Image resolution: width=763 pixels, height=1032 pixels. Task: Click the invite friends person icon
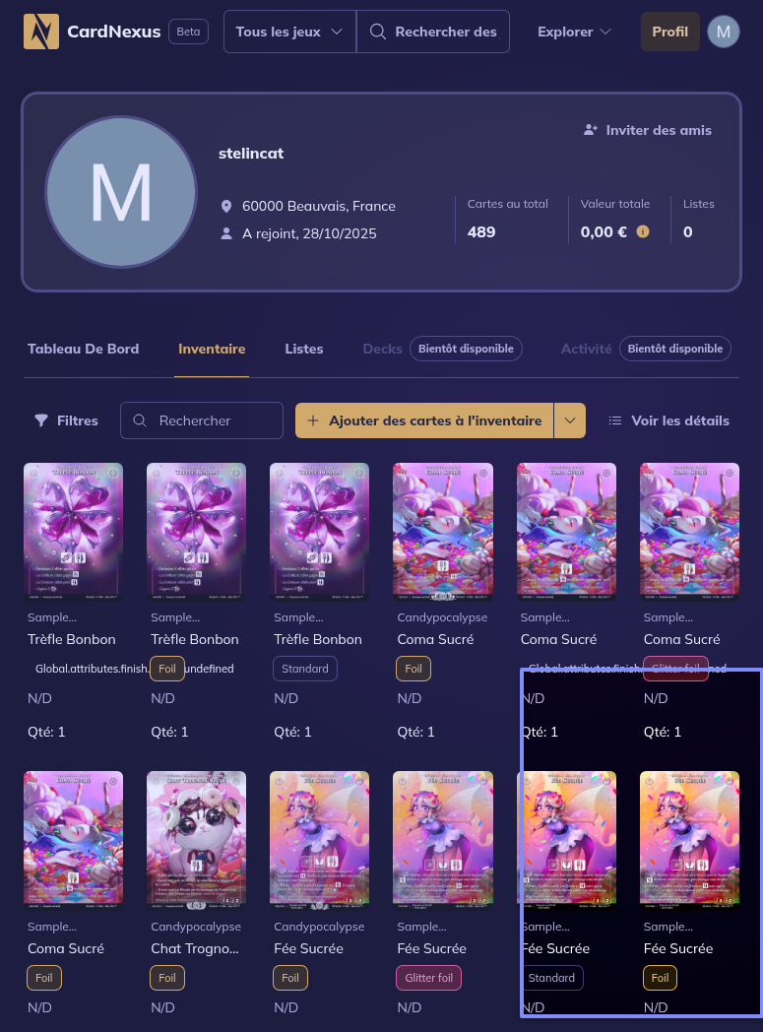point(590,130)
